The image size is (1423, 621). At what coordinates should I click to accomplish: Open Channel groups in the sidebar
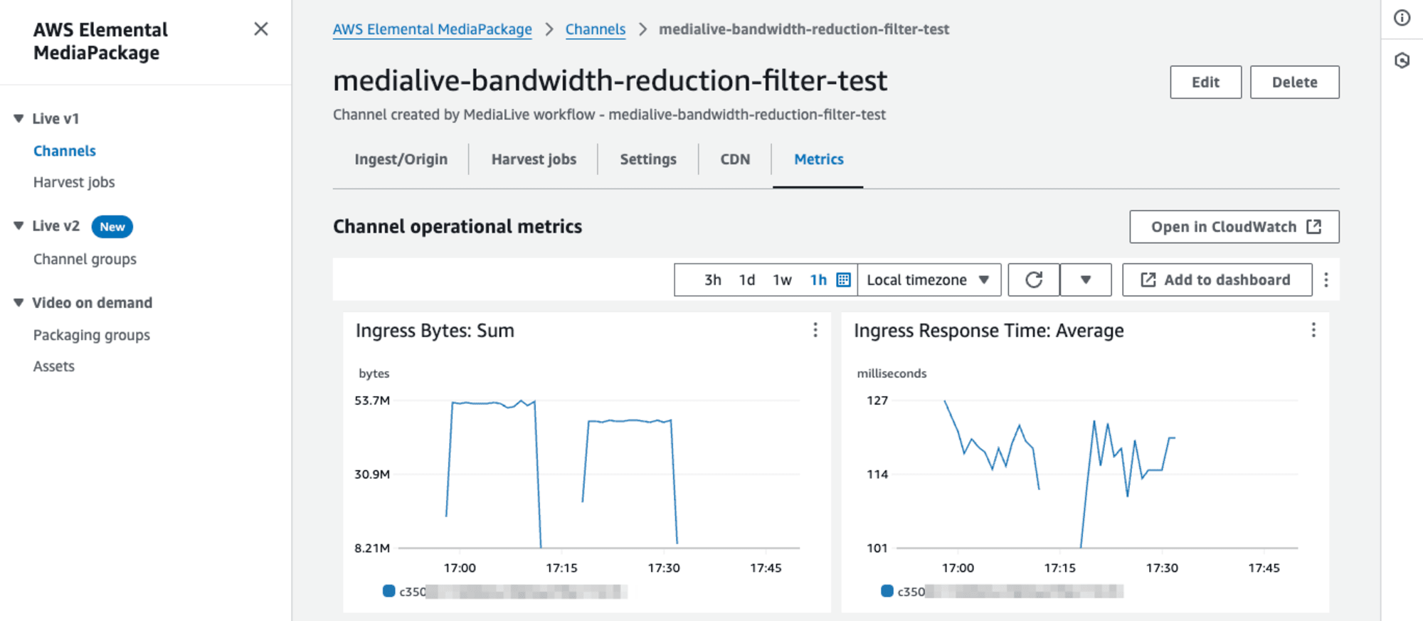tap(85, 259)
